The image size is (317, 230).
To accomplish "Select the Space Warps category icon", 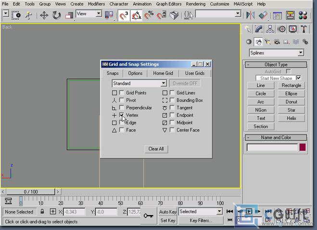I will pos(296,42).
